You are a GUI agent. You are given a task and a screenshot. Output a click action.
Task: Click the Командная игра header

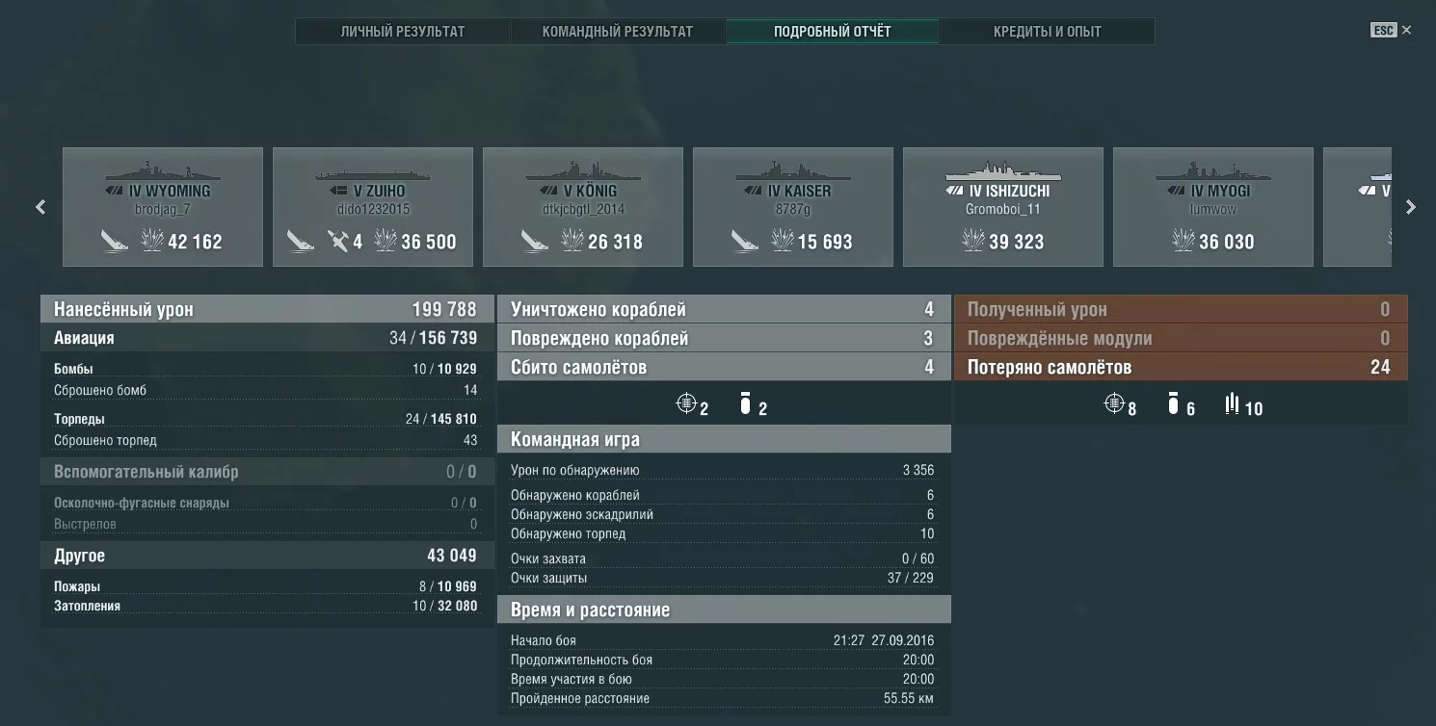pyautogui.click(x=724, y=439)
